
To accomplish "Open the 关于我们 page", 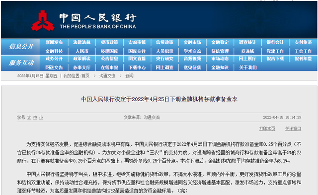I will 247,67.
